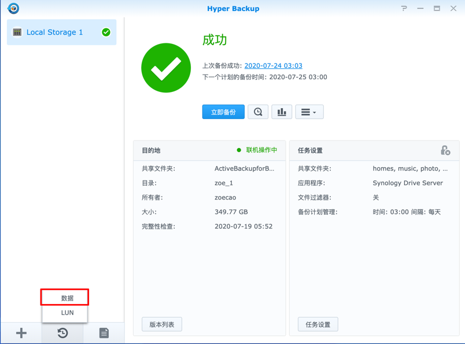
Task: Click the 349.77 GB size value
Action: click(231, 212)
